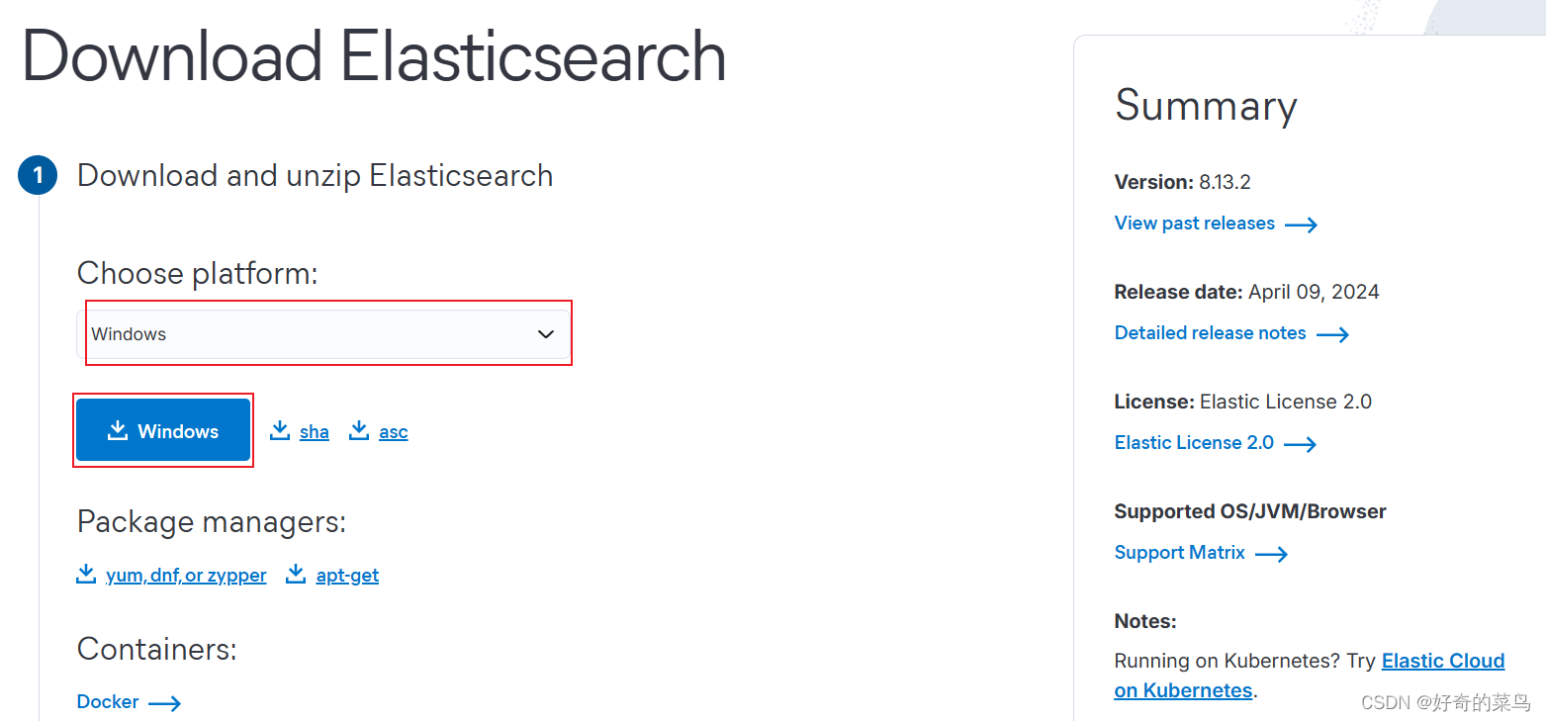
Task: Open the Detailed release notes link
Action: click(1210, 333)
